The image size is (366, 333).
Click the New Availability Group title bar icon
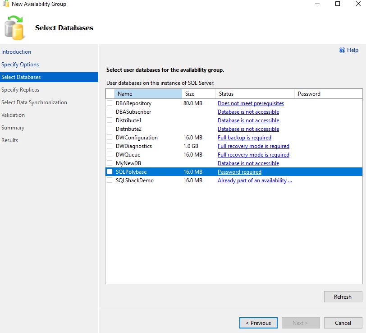pyautogui.click(x=5, y=4)
